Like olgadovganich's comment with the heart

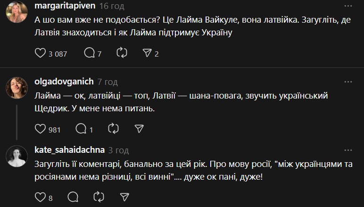tap(41, 128)
